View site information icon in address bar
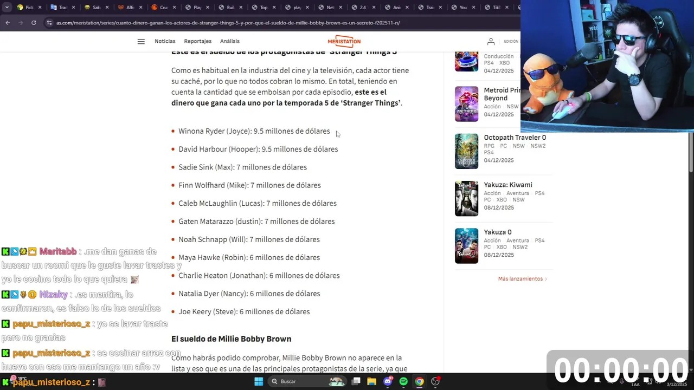The height and width of the screenshot is (390, 694). pyautogui.click(x=49, y=23)
